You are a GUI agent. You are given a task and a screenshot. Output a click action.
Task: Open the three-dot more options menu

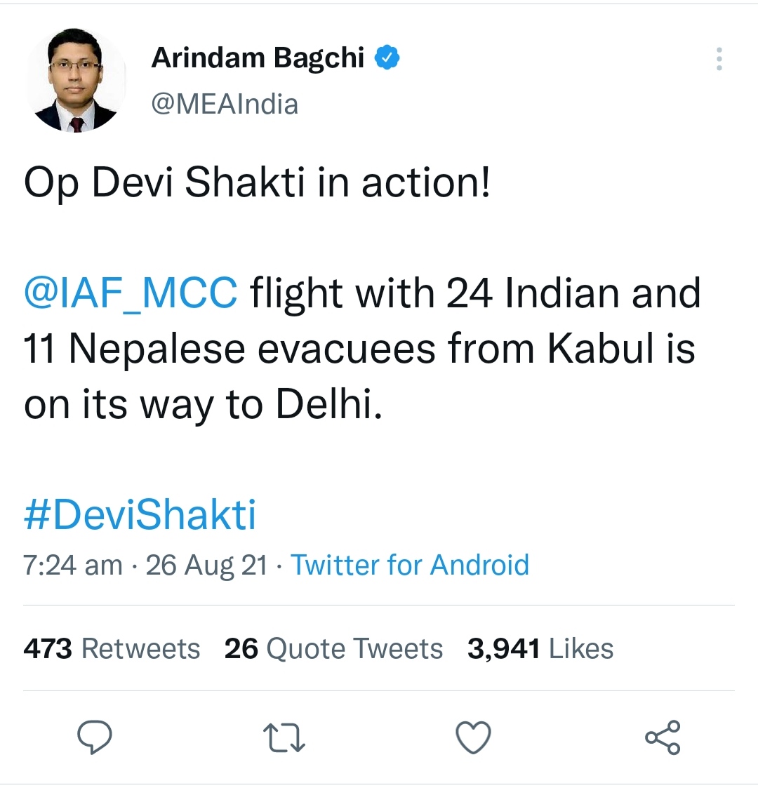click(x=719, y=59)
